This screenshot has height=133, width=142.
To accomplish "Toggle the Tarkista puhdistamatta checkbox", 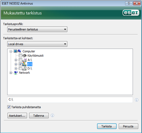I will [9, 107].
